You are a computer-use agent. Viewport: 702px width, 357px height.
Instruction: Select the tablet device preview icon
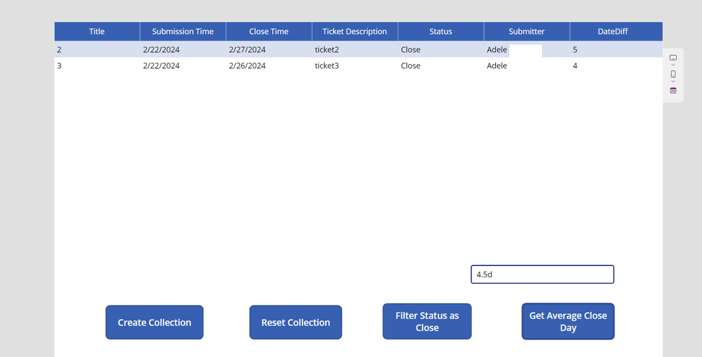(x=673, y=58)
